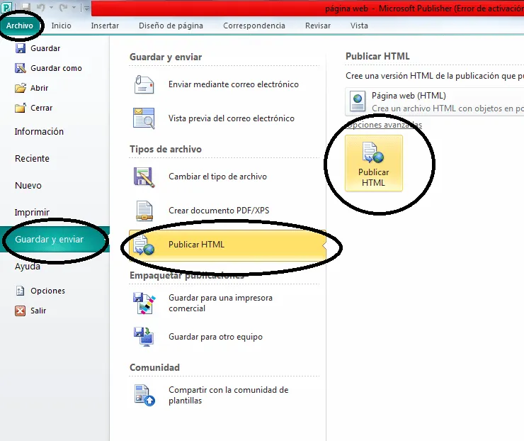The height and width of the screenshot is (441, 524).
Task: Click the Abrir folder icon
Action: (21, 88)
